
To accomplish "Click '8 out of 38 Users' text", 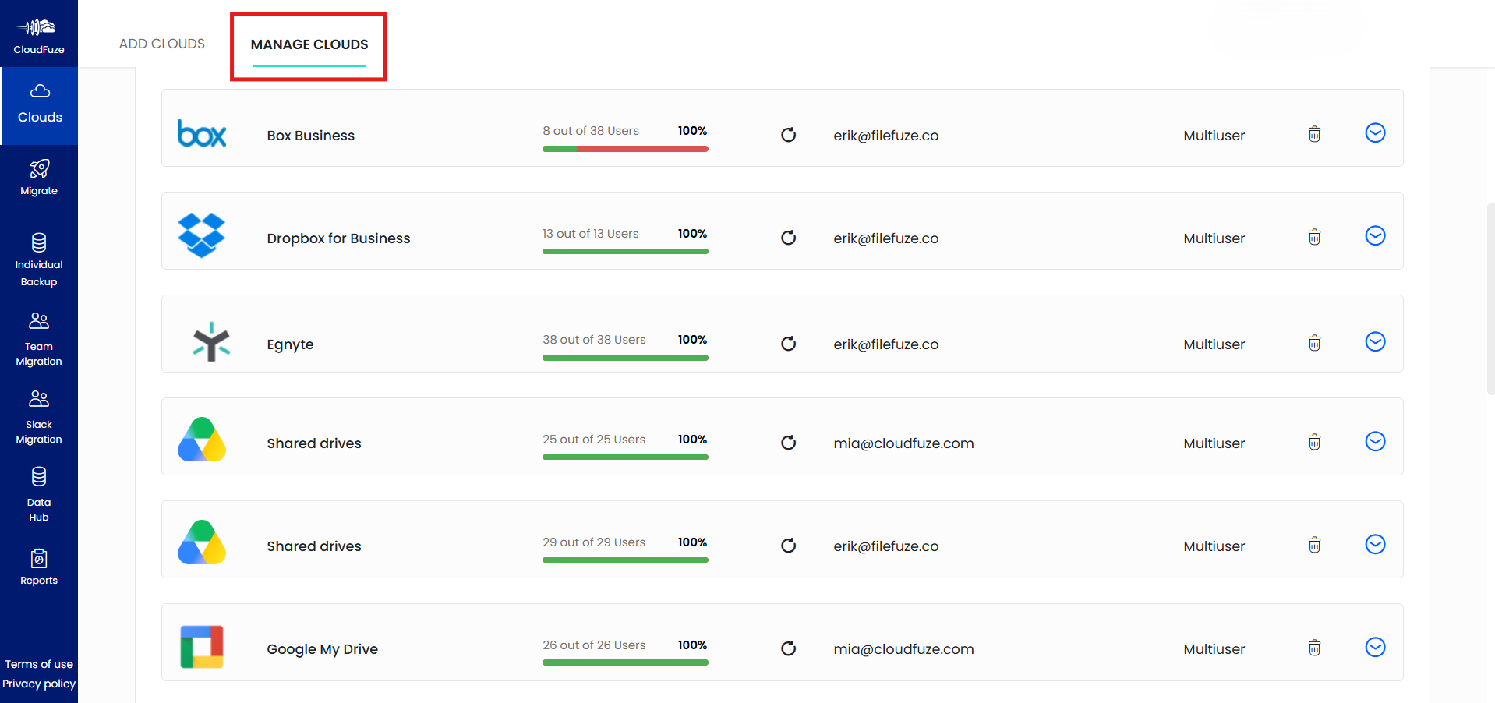I will (x=591, y=131).
